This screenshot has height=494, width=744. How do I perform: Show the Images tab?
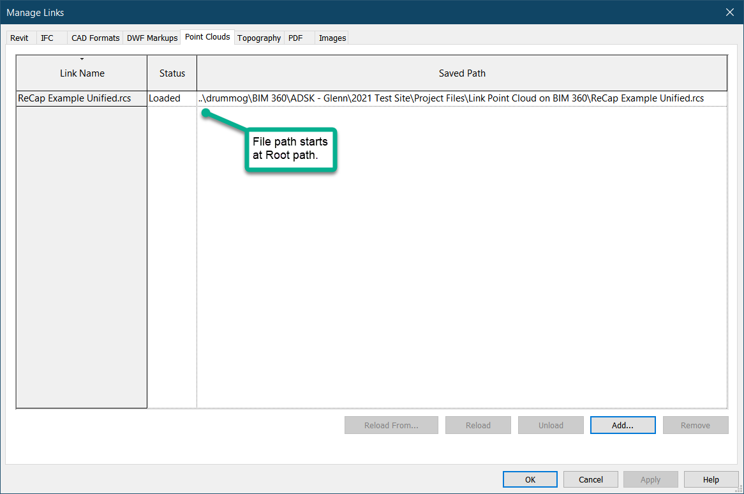tap(332, 38)
